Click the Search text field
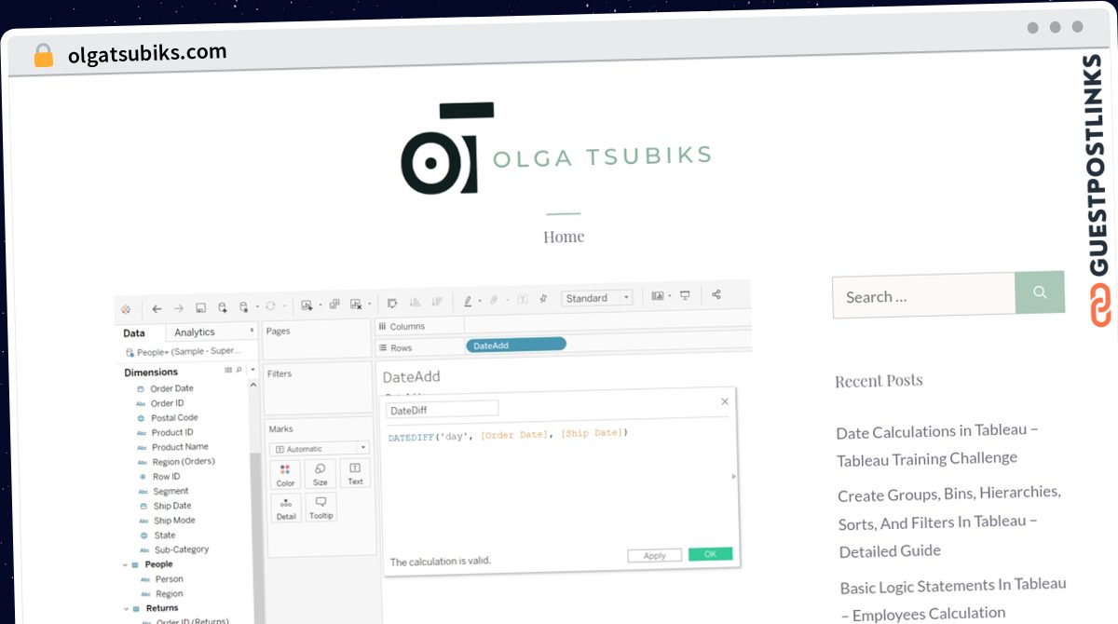 tap(923, 296)
